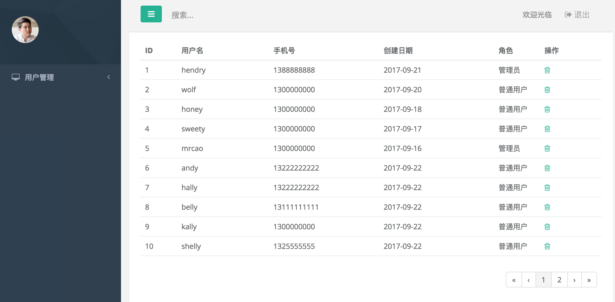The width and height of the screenshot is (615, 302).
Task: Open the 用户管理 sidebar menu item
Action: 39,77
